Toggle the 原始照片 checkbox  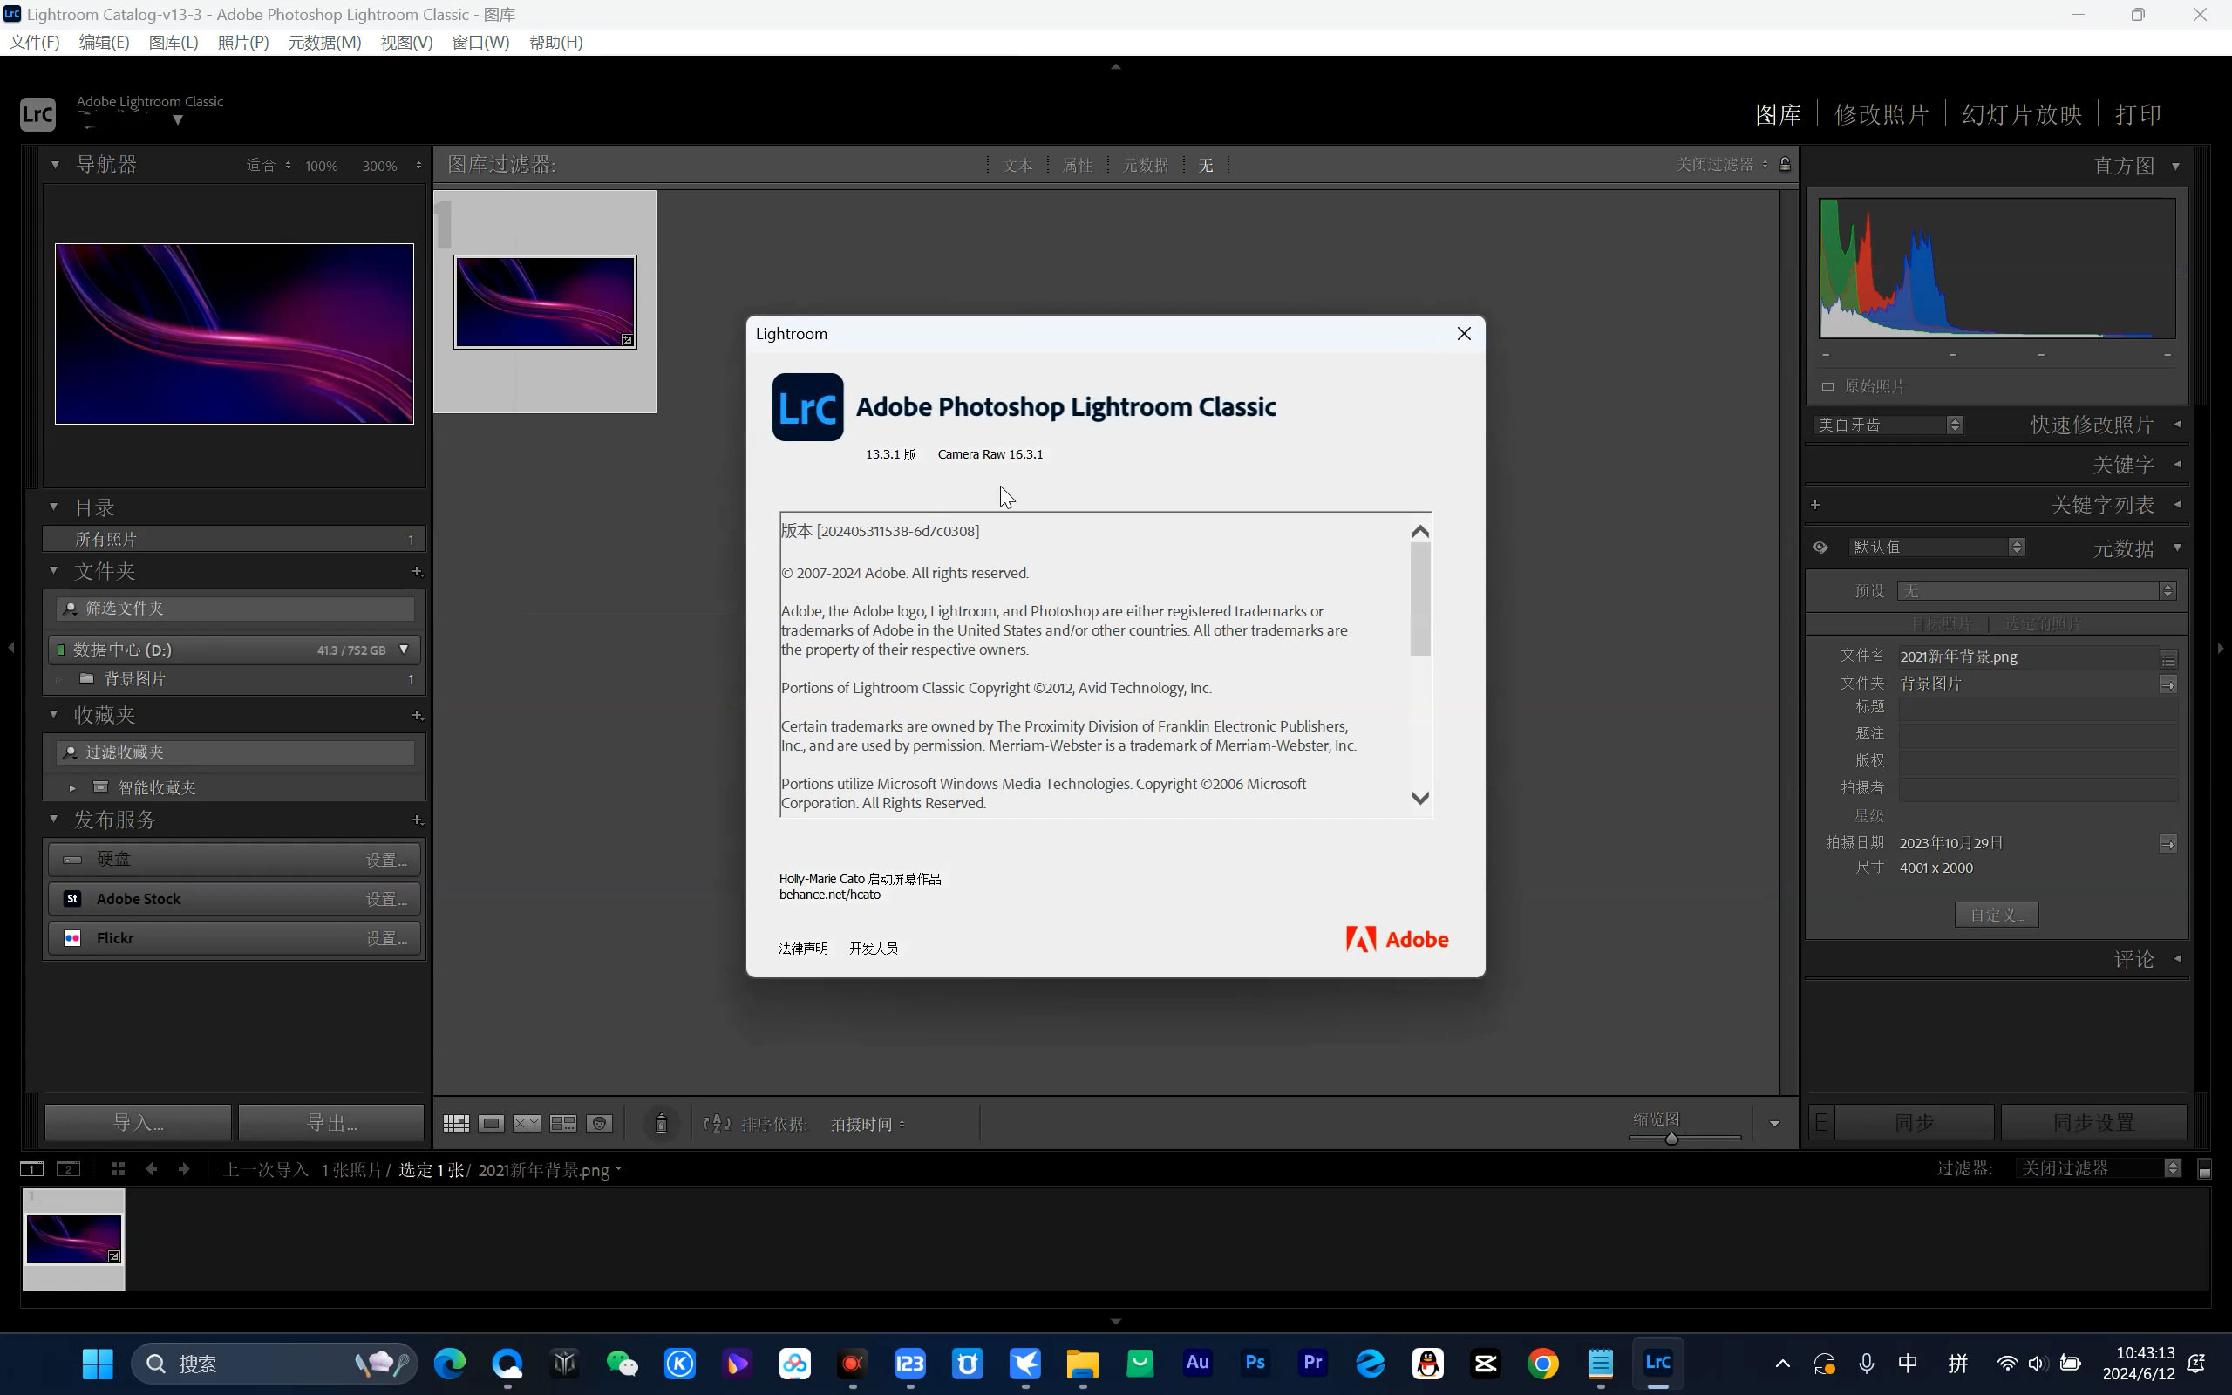tap(1827, 386)
